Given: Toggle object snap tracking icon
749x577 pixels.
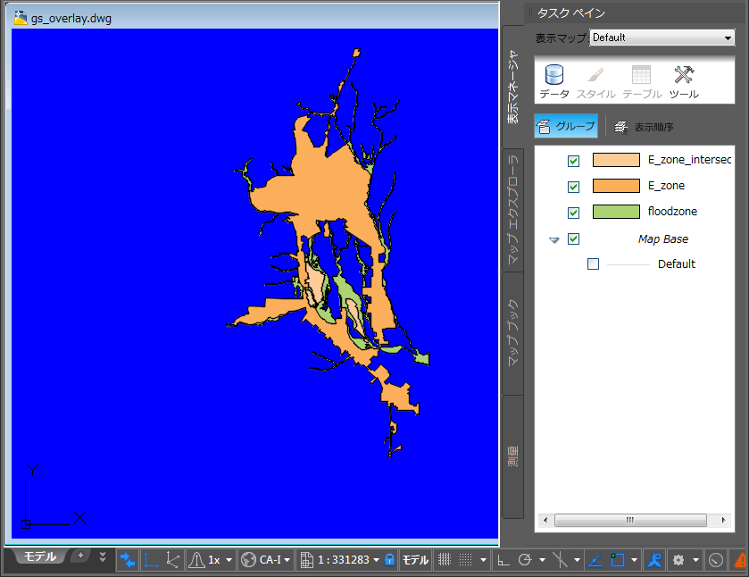Looking at the screenshot, I should point(595,560).
